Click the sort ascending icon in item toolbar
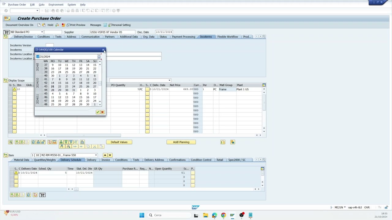This screenshot has height=220, width=392. tap(61, 142)
